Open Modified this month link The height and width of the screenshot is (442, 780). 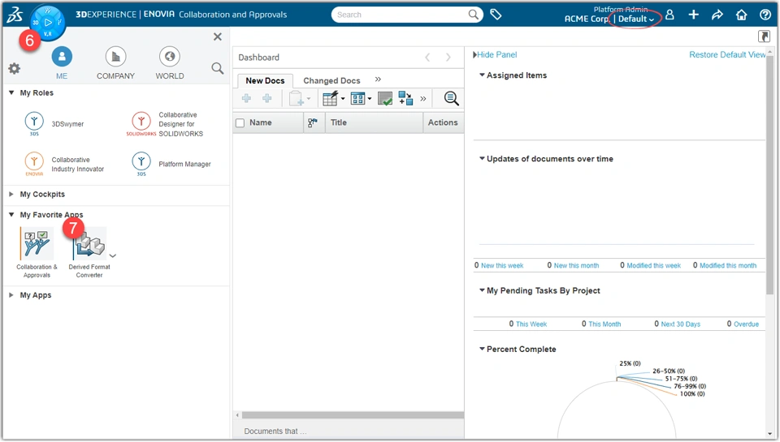[x=728, y=266]
